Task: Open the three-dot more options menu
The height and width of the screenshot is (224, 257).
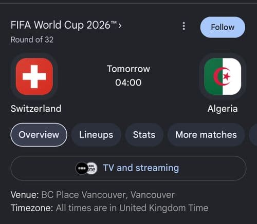Action: tap(183, 26)
